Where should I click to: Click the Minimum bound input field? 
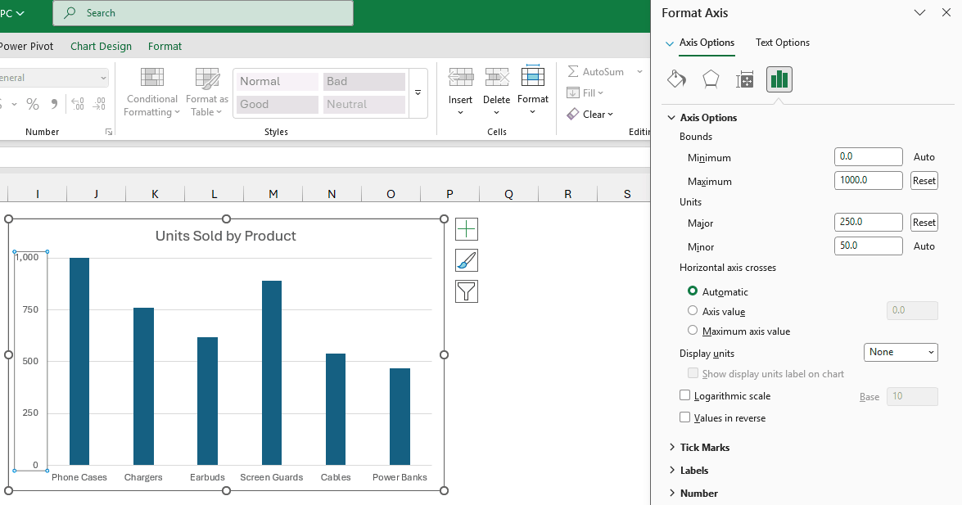[868, 156]
